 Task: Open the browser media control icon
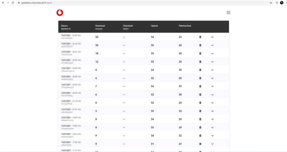277,3
